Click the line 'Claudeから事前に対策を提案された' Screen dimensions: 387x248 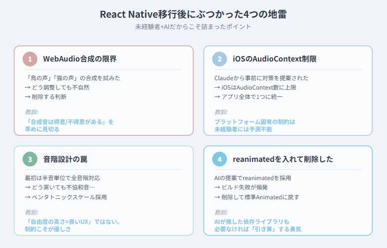(x=261, y=78)
